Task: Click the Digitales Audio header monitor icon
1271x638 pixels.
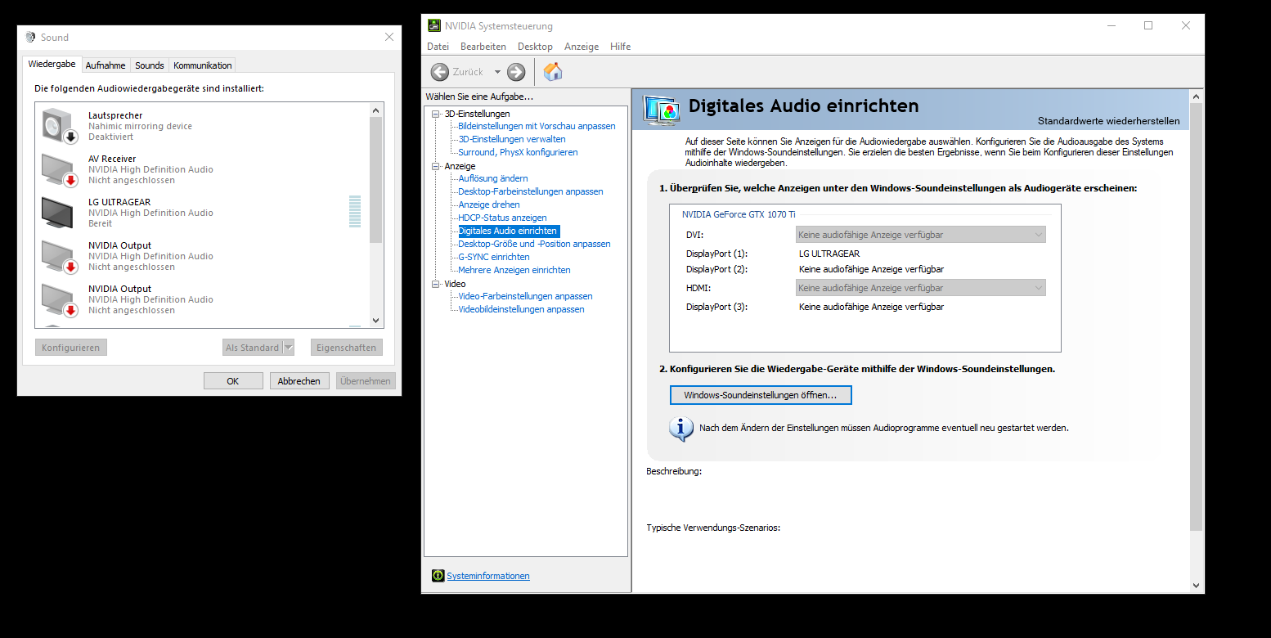Action: click(661, 110)
